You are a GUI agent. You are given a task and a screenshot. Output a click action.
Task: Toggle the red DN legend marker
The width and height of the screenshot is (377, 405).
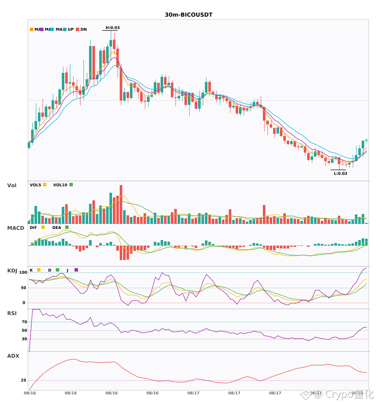click(78, 29)
